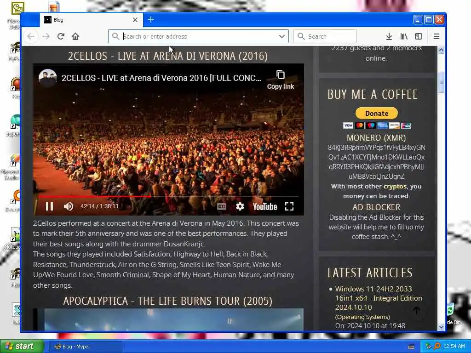Open the library bookmarks and history

pyautogui.click(x=404, y=36)
